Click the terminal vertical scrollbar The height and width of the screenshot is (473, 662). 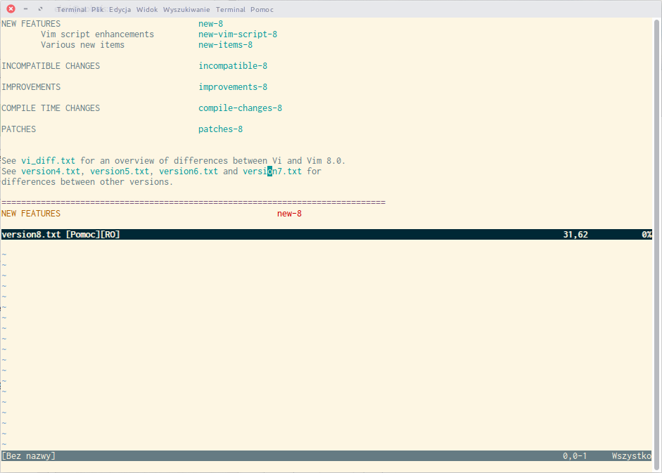[657, 245]
